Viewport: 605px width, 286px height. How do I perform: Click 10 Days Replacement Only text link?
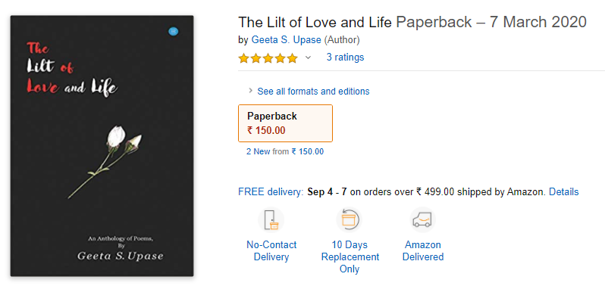[350, 256]
